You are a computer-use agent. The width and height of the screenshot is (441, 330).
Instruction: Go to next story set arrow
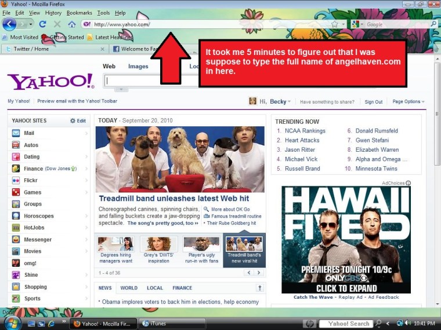point(259,273)
